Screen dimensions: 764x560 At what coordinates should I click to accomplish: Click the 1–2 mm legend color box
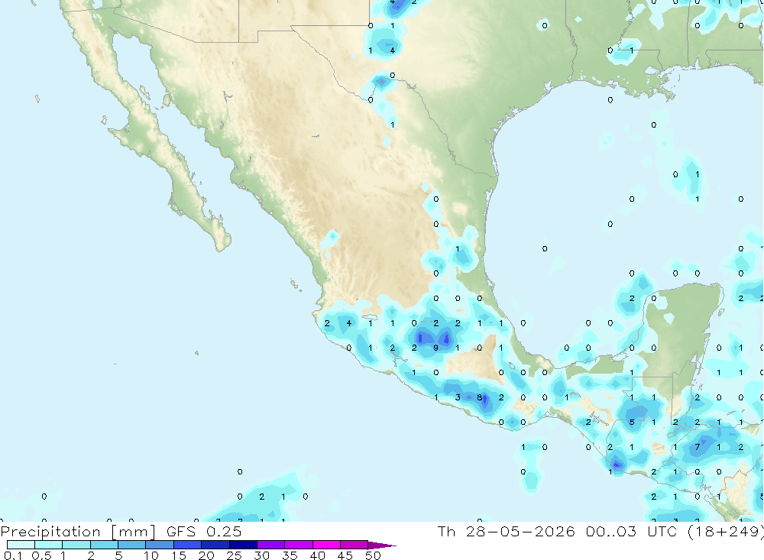(x=76, y=545)
